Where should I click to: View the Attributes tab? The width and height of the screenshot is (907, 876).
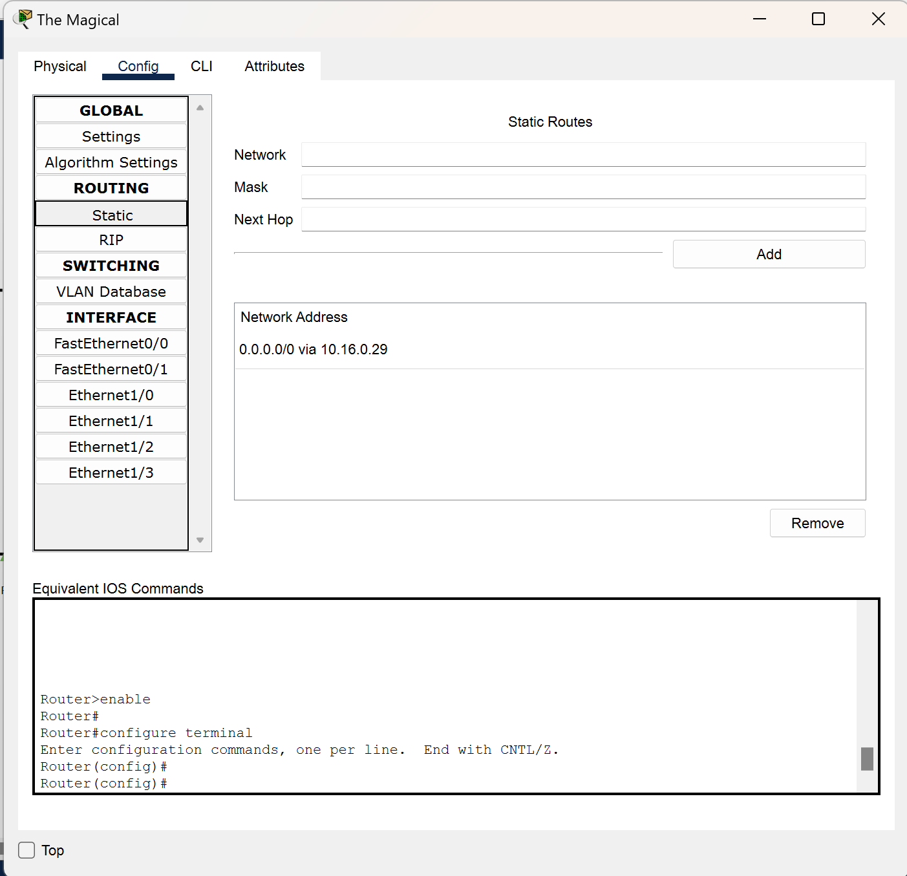274,66
